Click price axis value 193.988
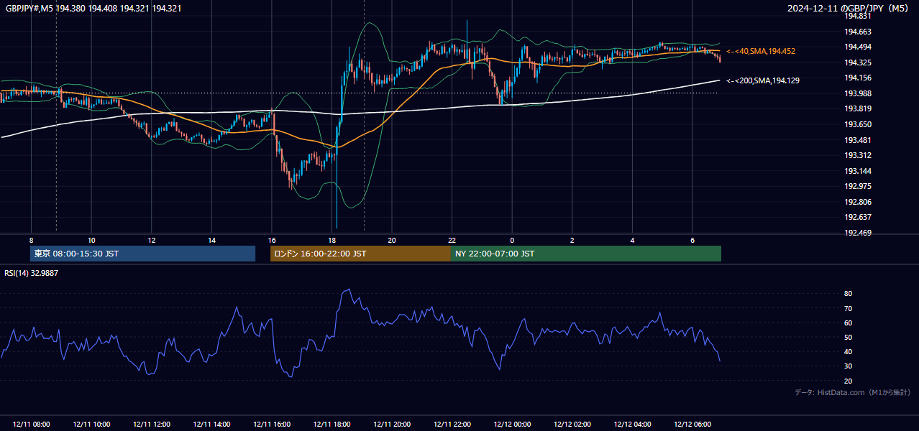 pos(857,93)
